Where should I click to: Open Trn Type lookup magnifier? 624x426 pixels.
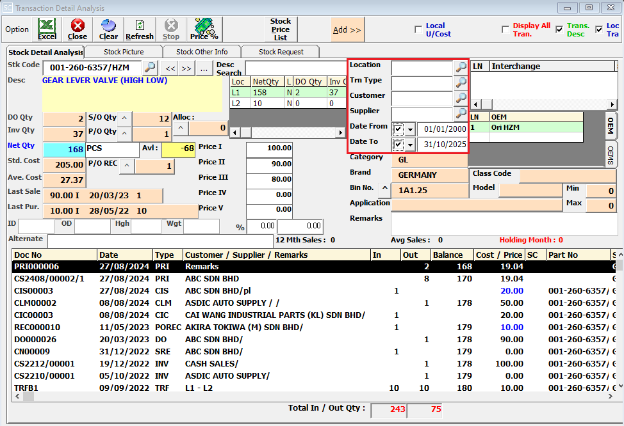pyautogui.click(x=461, y=83)
